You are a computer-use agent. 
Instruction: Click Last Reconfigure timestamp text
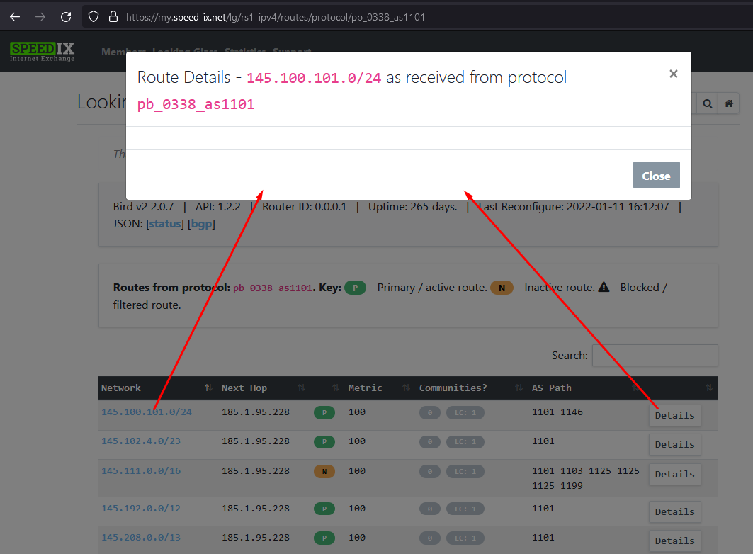574,207
